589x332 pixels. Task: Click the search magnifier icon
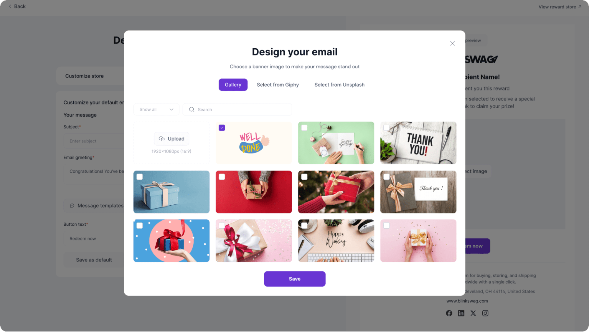click(x=191, y=109)
